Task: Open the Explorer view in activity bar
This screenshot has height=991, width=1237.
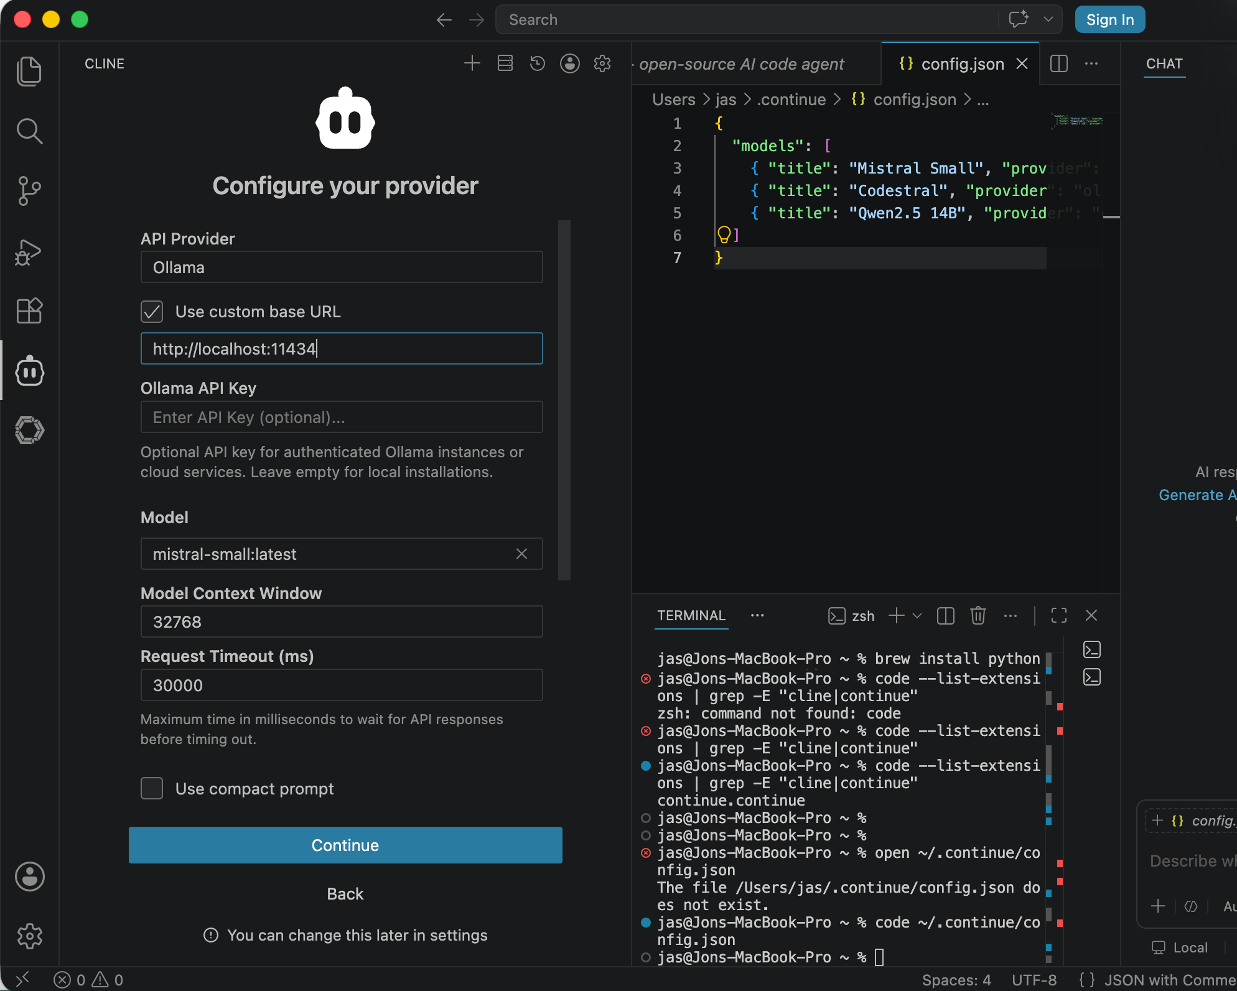Action: [x=29, y=72]
